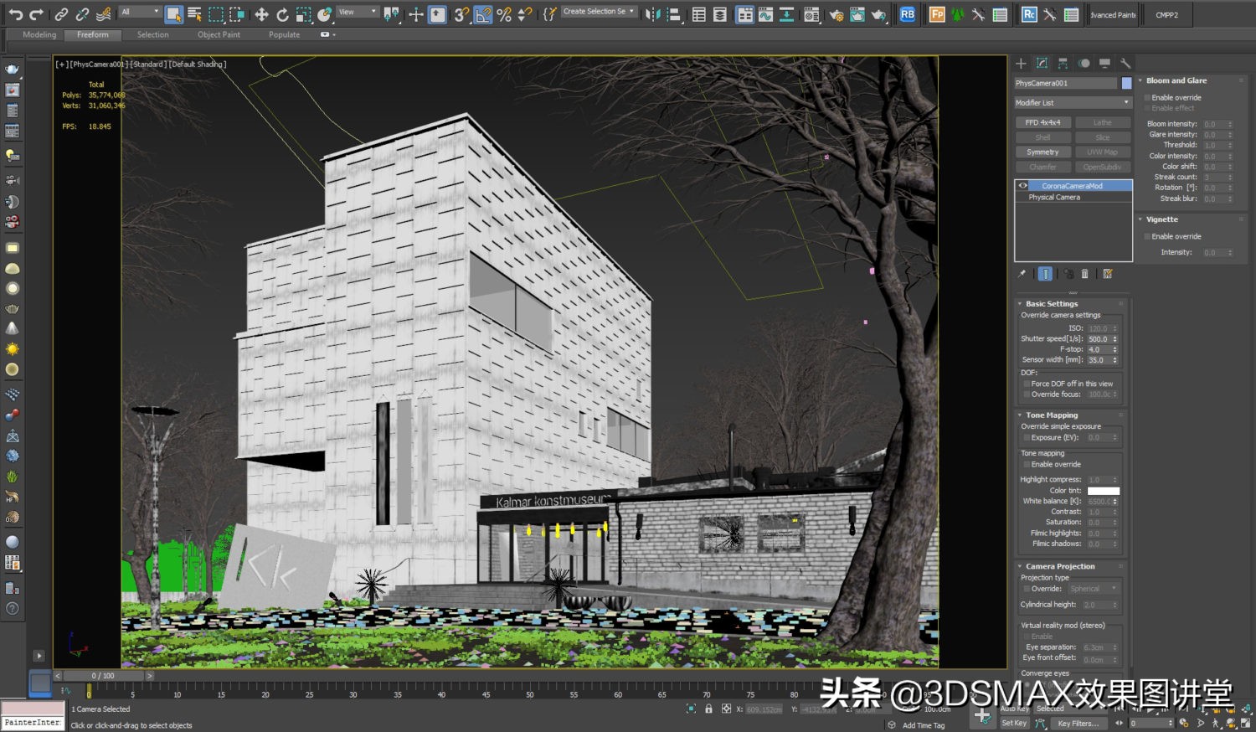The width and height of the screenshot is (1256, 732).
Task: Click the Undo arrow icon
Action: click(15, 14)
